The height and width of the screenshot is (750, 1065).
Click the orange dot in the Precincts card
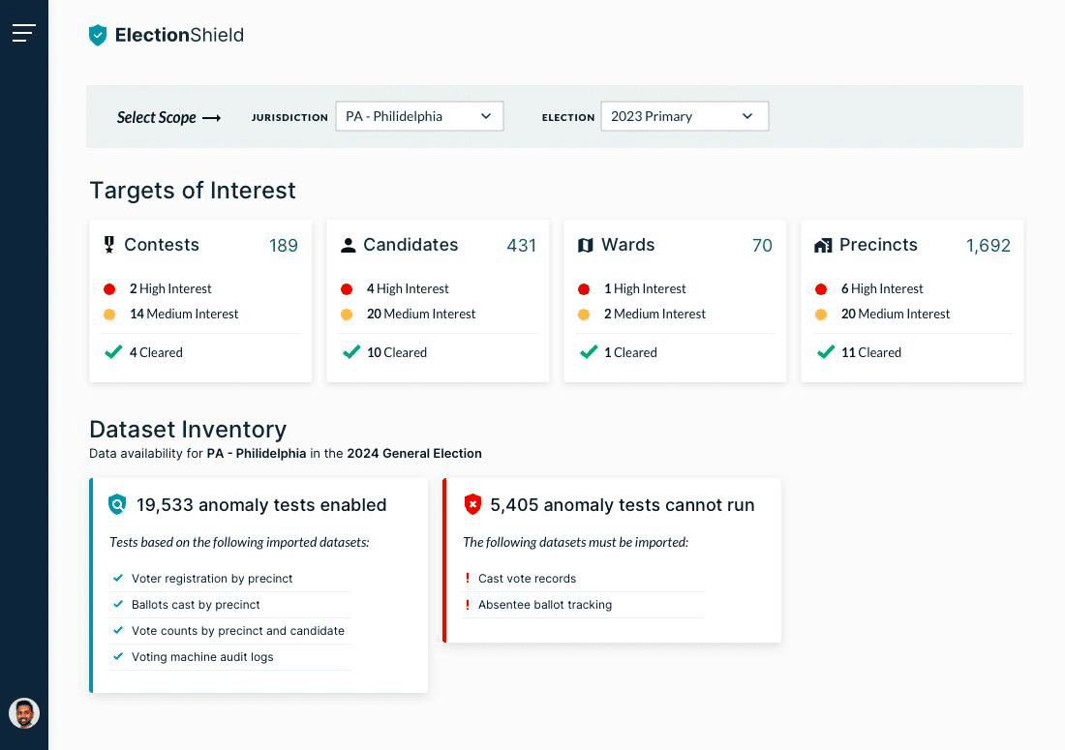(x=820, y=315)
